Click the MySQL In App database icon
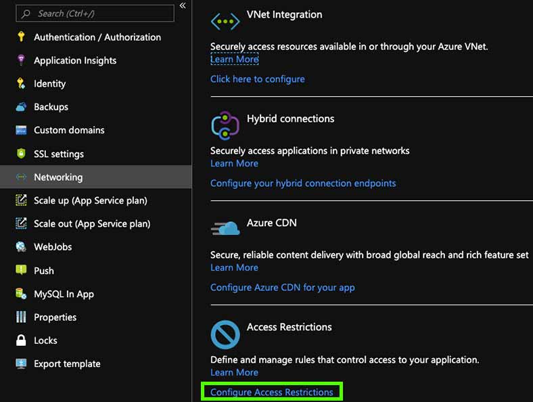The image size is (533, 402). [x=21, y=294]
